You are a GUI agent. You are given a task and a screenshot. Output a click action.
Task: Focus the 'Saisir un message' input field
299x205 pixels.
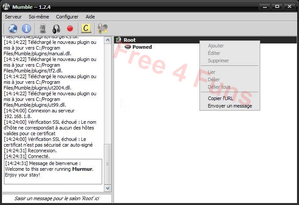click(x=57, y=198)
